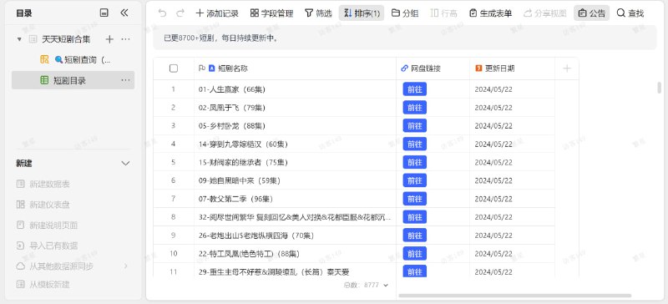The image size is (668, 304).
Task: Select the cell 01-人生赢家（66集）
Action: tap(295, 89)
